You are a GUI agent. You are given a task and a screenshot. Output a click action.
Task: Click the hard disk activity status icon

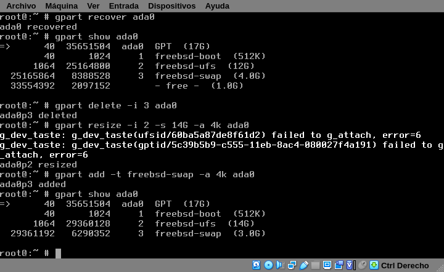(x=257, y=265)
